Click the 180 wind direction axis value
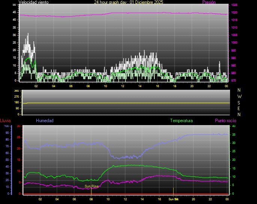257x204 pixels. 16,103
